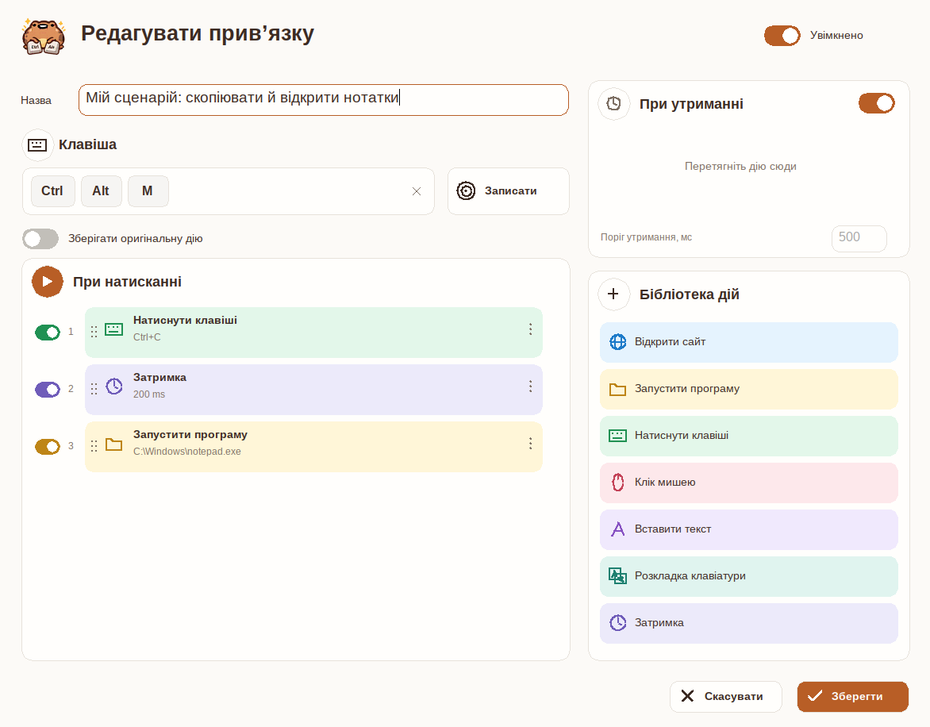Enable Зберігати оригінальну дію switch

[40, 239]
